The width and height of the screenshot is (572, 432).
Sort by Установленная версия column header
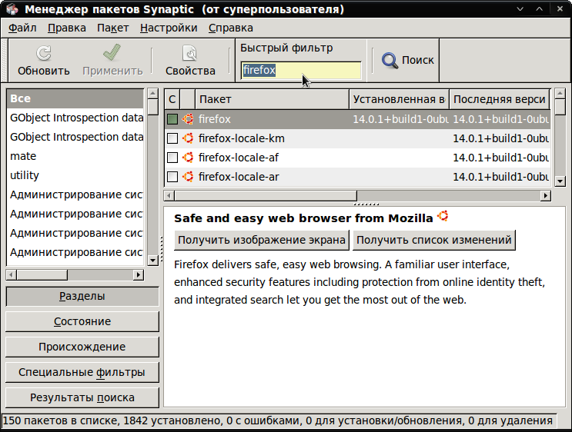click(399, 99)
